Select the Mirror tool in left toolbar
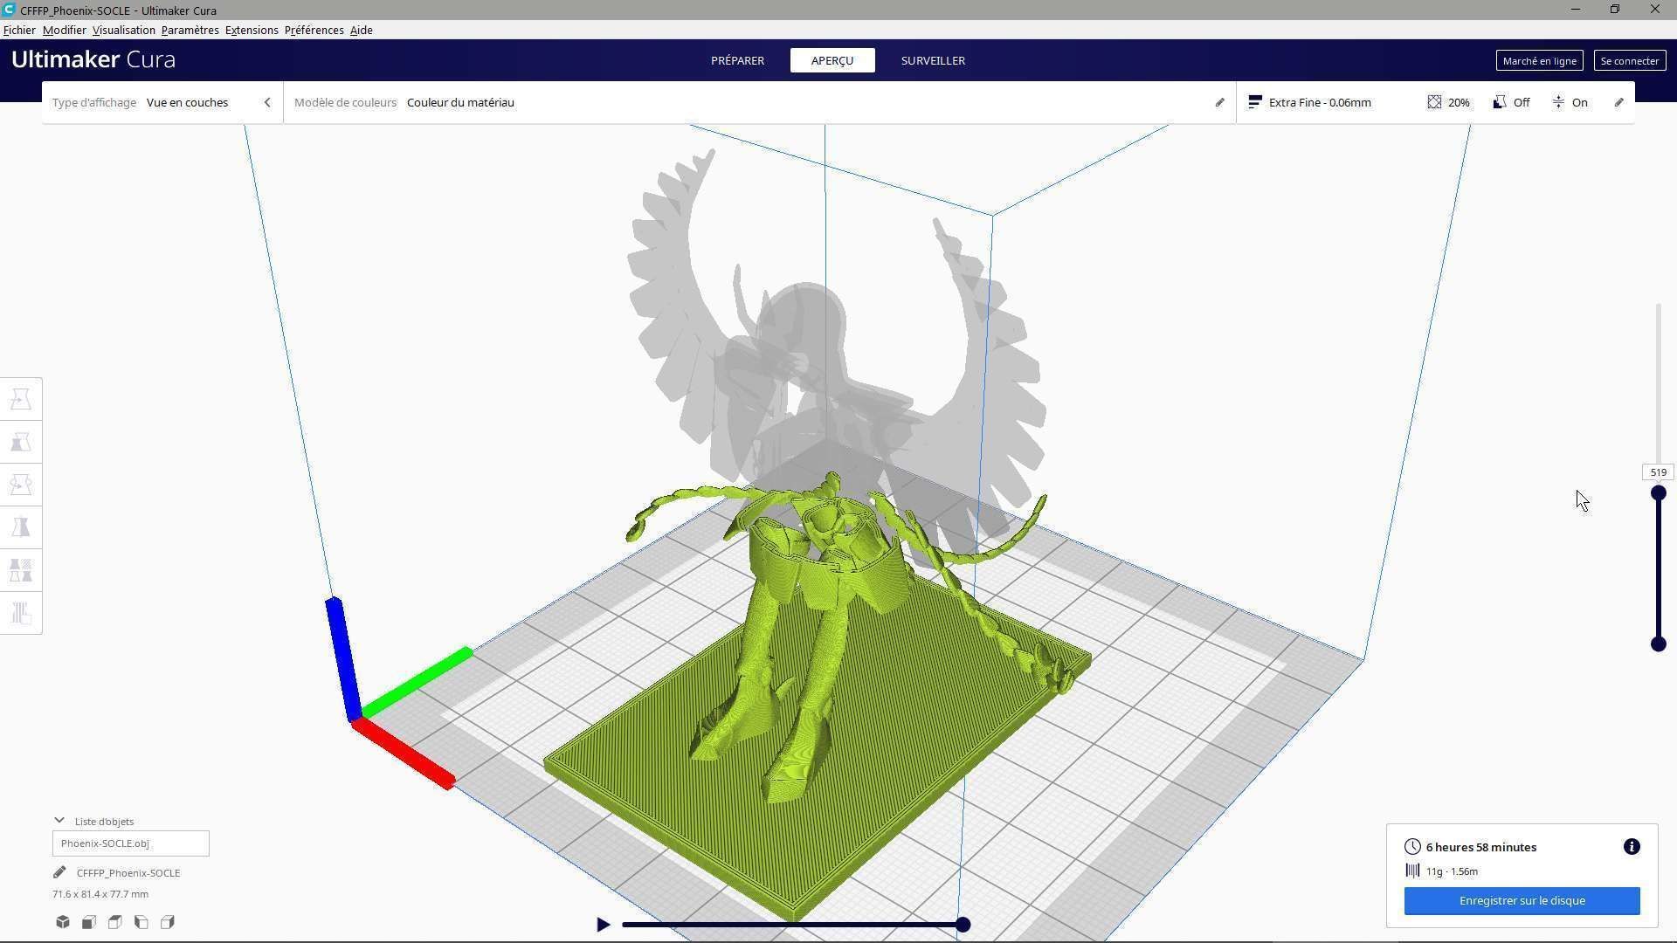1677x943 pixels. [x=21, y=527]
